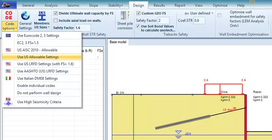This screenshot has width=272, height=140.
Task: Toggle Divide Ultimate wall capacity by FS
Action: [56, 13]
